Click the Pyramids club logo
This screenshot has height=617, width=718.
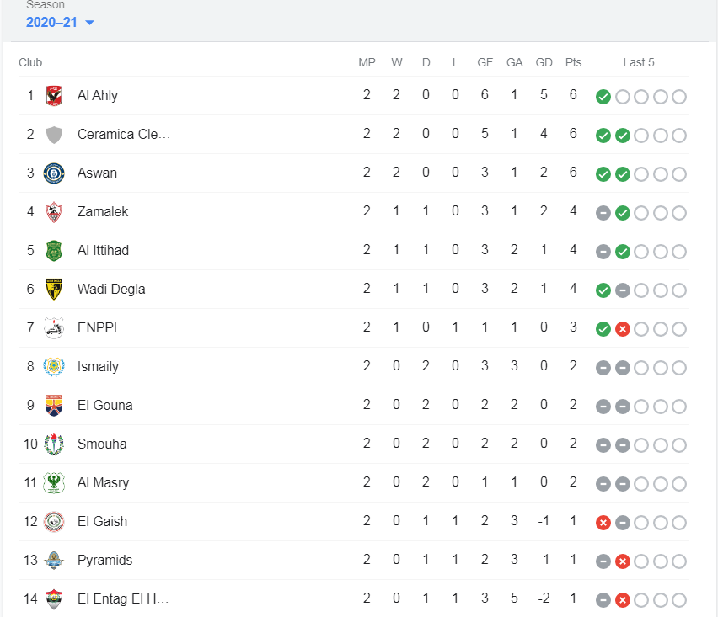[54, 561]
